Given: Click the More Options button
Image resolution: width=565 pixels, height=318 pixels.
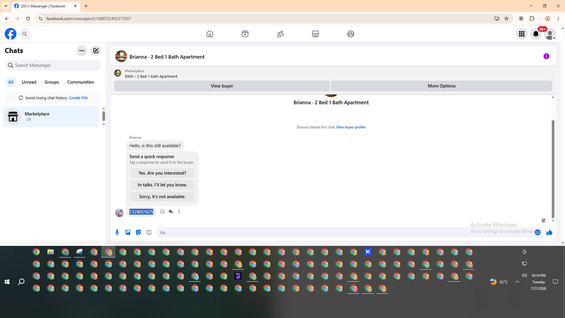Looking at the screenshot, I should click(442, 86).
